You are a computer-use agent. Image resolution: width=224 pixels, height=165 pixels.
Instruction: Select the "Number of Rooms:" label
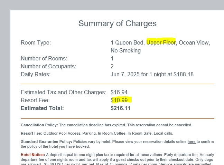click(44, 58)
